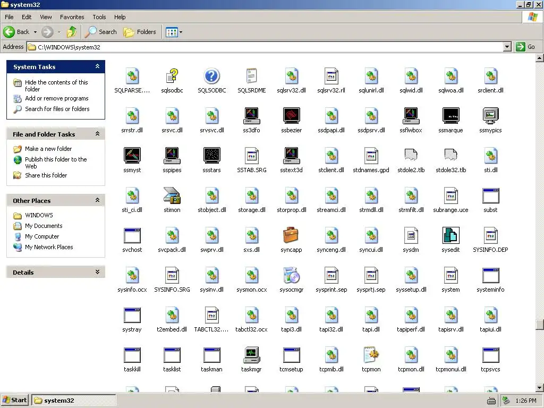
Task: Go to My Documents in Other Places
Action: [x=44, y=226]
